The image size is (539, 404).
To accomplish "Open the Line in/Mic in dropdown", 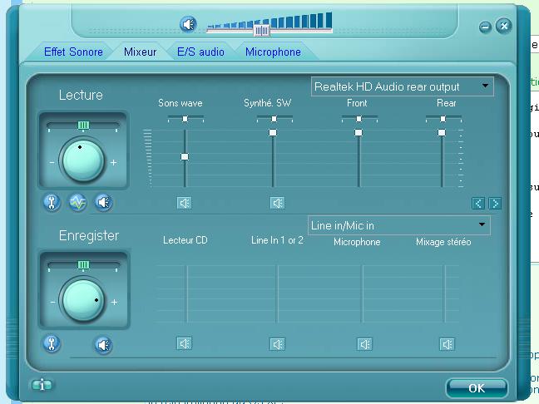I will tap(398, 225).
